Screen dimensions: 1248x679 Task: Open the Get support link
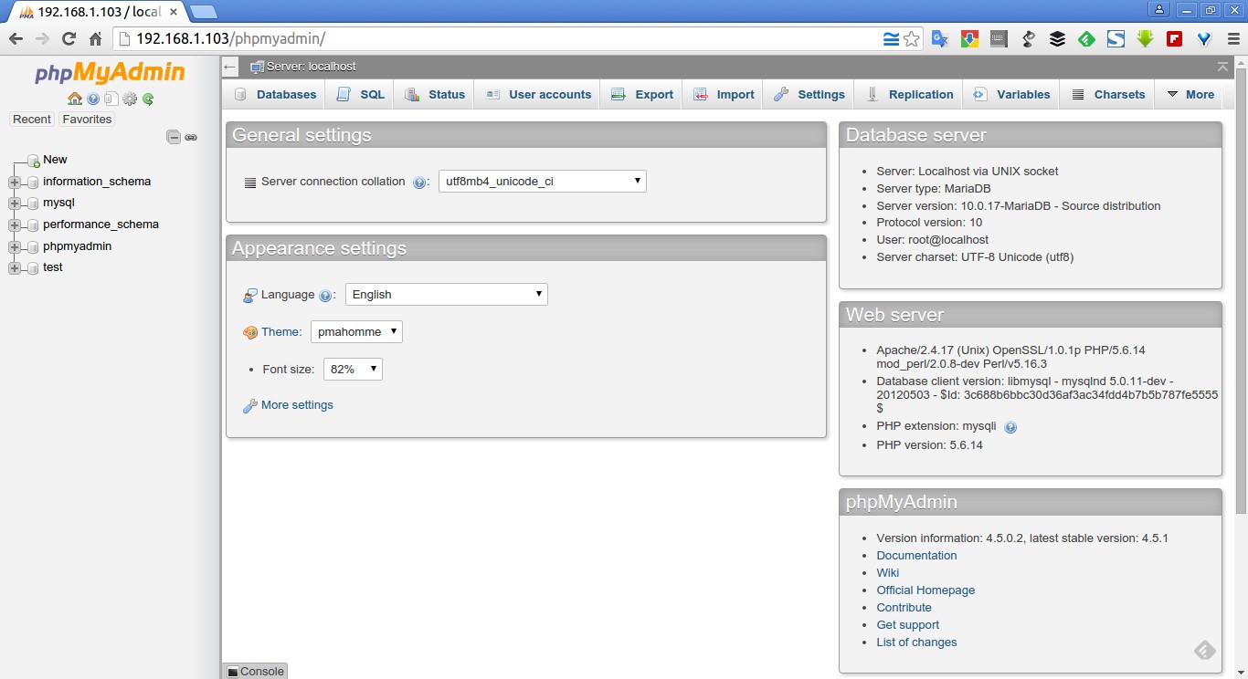(907, 625)
